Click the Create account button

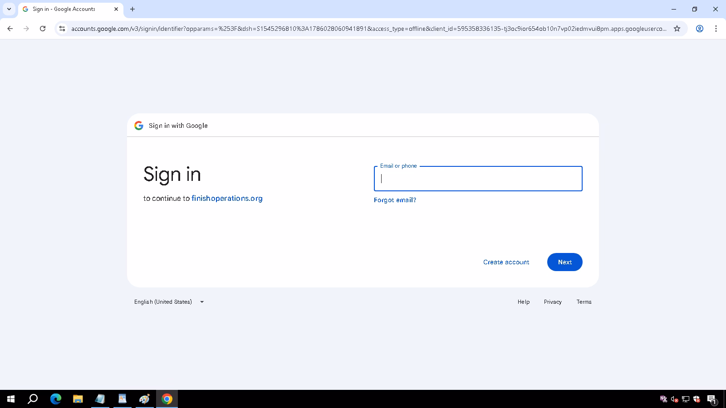point(506,262)
